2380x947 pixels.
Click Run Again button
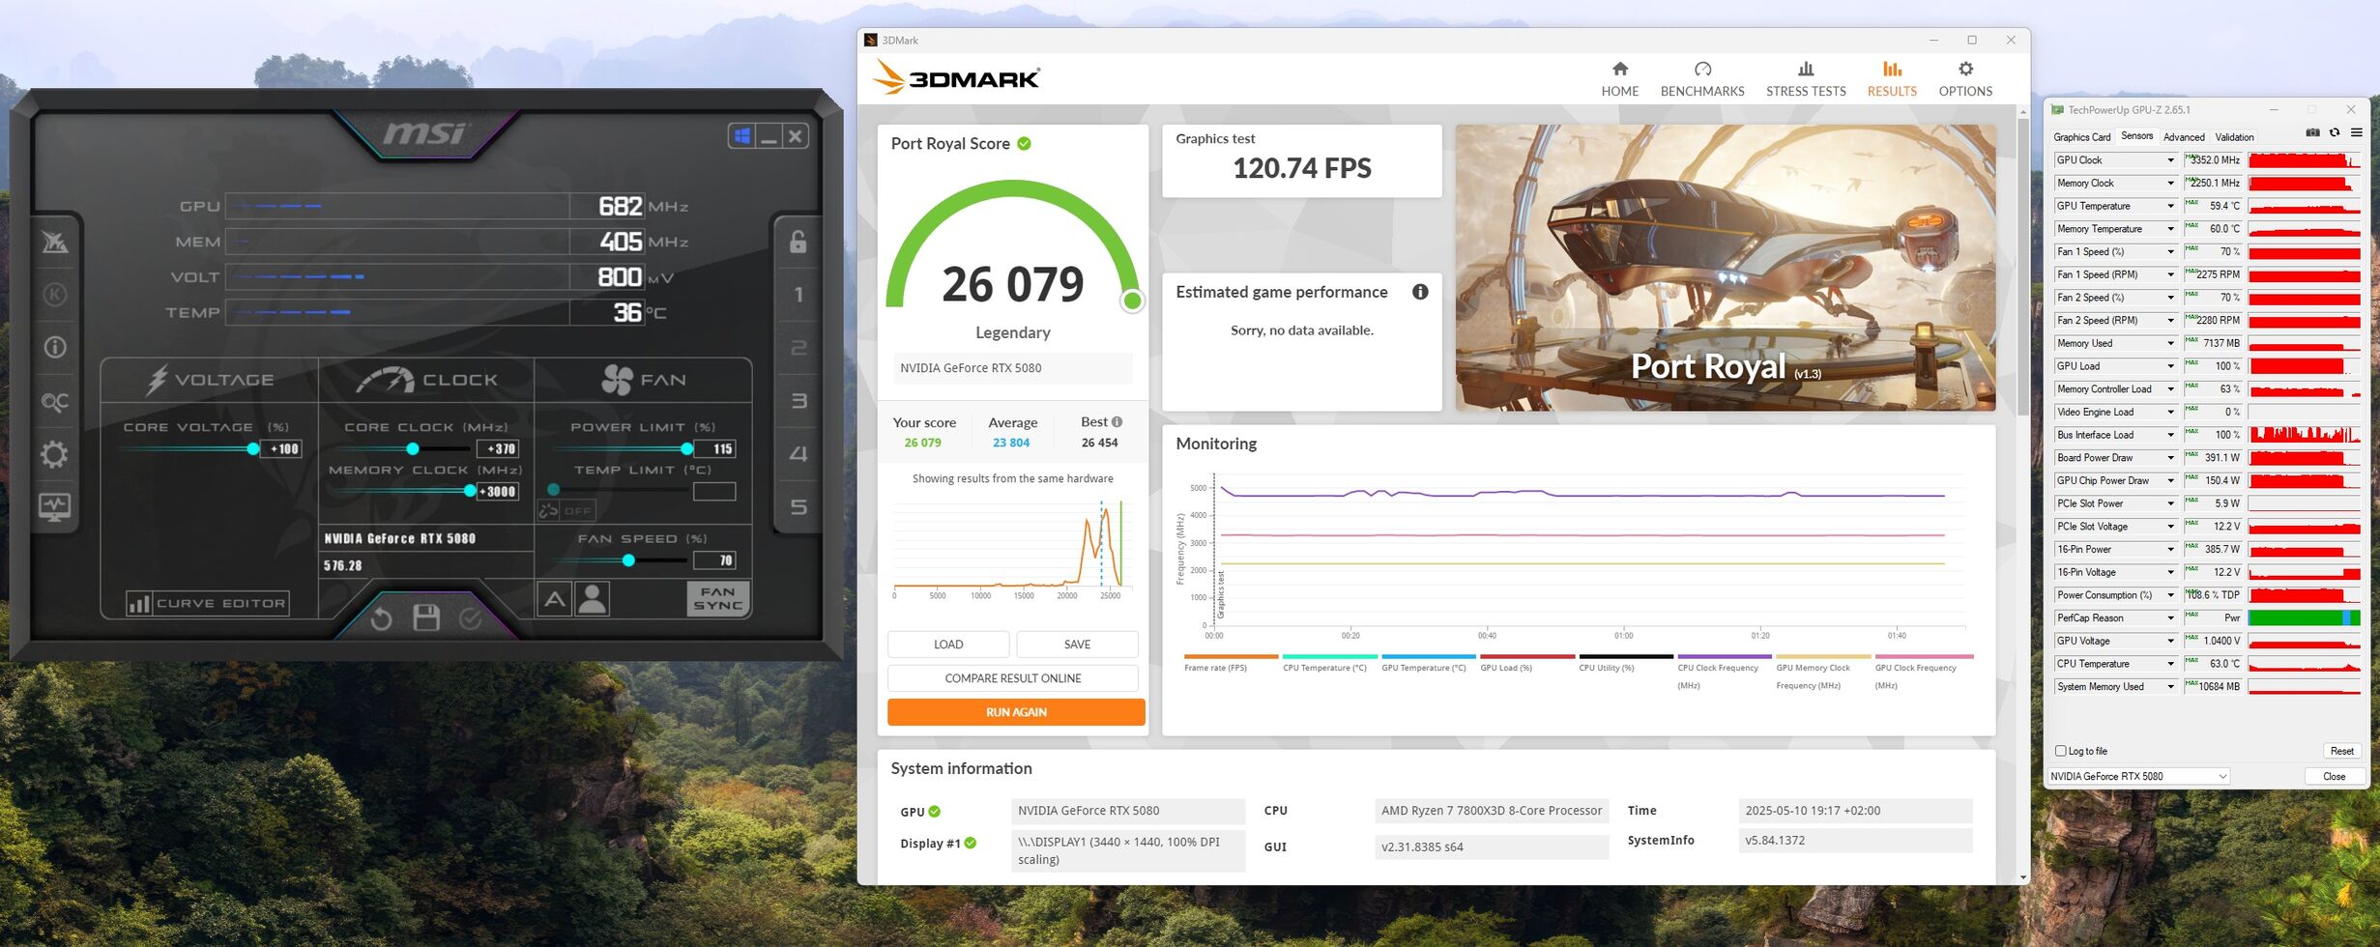[x=1016, y=712]
